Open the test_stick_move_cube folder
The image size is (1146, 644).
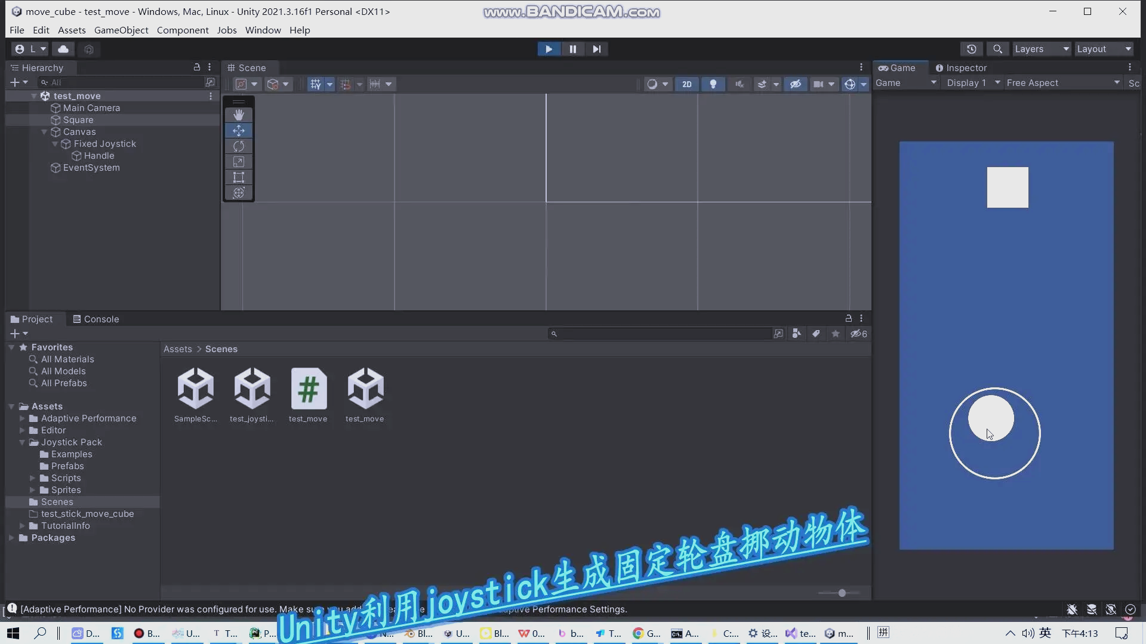pyautogui.click(x=87, y=514)
